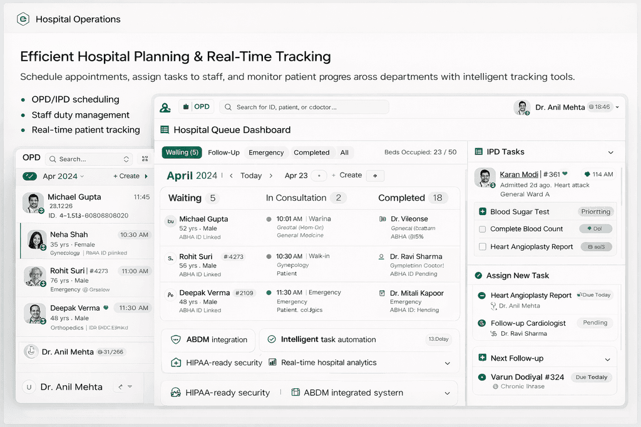Expand the HIPAA-ready security ABDM integrated row
Screen dimensions: 641x427
coord(447,393)
